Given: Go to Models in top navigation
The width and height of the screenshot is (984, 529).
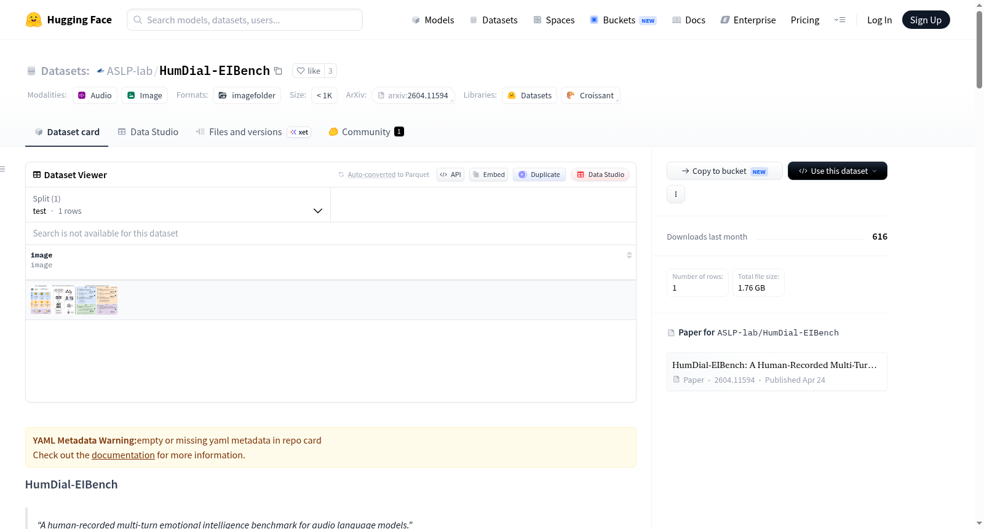Looking at the screenshot, I should coord(433,20).
